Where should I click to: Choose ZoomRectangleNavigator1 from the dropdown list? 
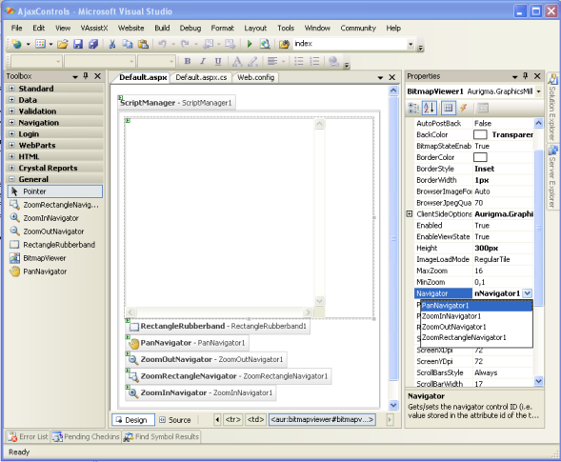pos(476,337)
